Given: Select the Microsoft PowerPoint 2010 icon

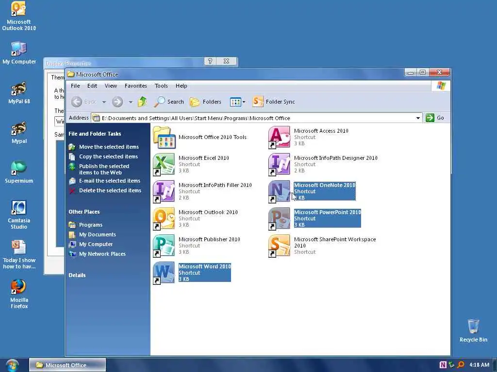Looking at the screenshot, I should click(x=279, y=219).
